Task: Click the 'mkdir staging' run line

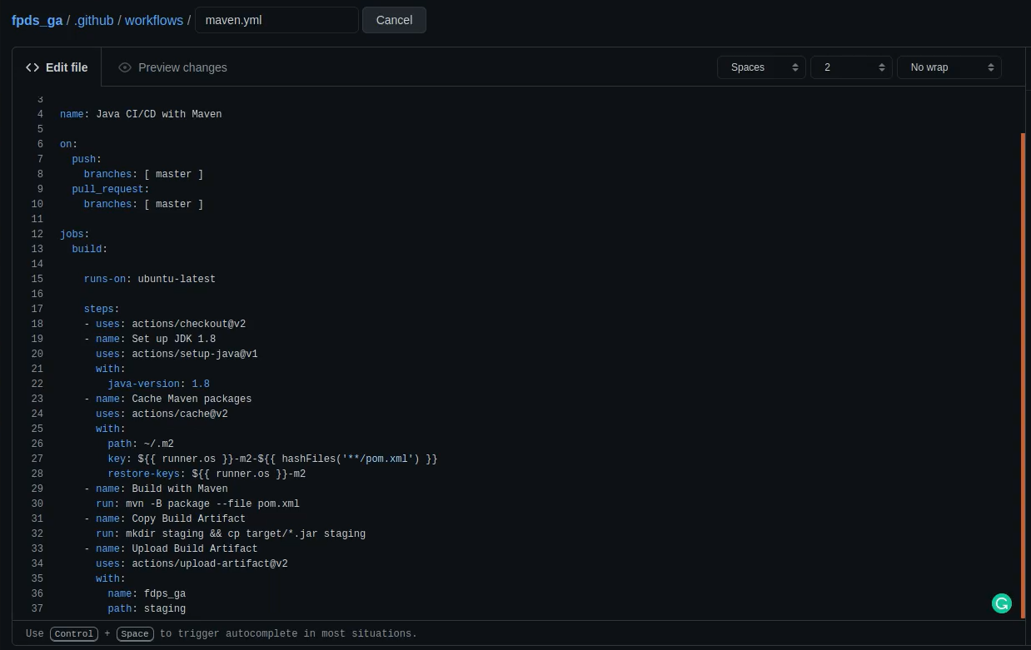Action: (231, 533)
